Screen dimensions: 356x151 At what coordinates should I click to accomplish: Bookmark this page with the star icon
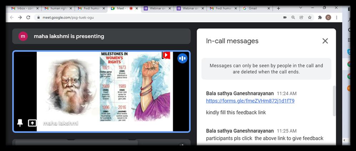310,17
